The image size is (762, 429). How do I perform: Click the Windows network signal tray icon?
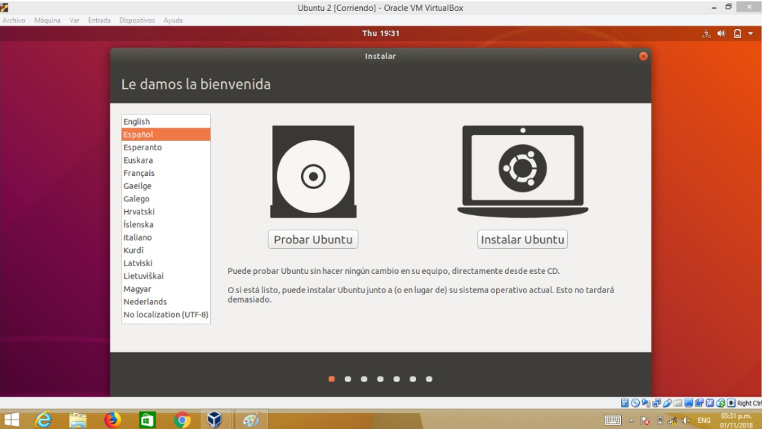pos(673,421)
